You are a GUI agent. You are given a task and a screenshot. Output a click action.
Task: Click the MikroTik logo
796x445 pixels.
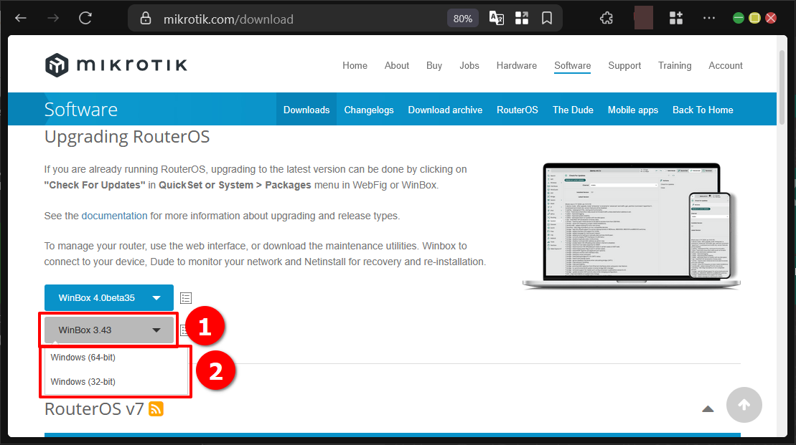113,64
